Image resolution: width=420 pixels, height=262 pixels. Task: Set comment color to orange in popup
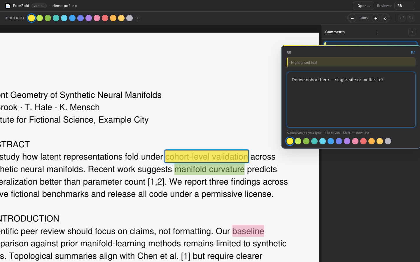(x=372, y=141)
